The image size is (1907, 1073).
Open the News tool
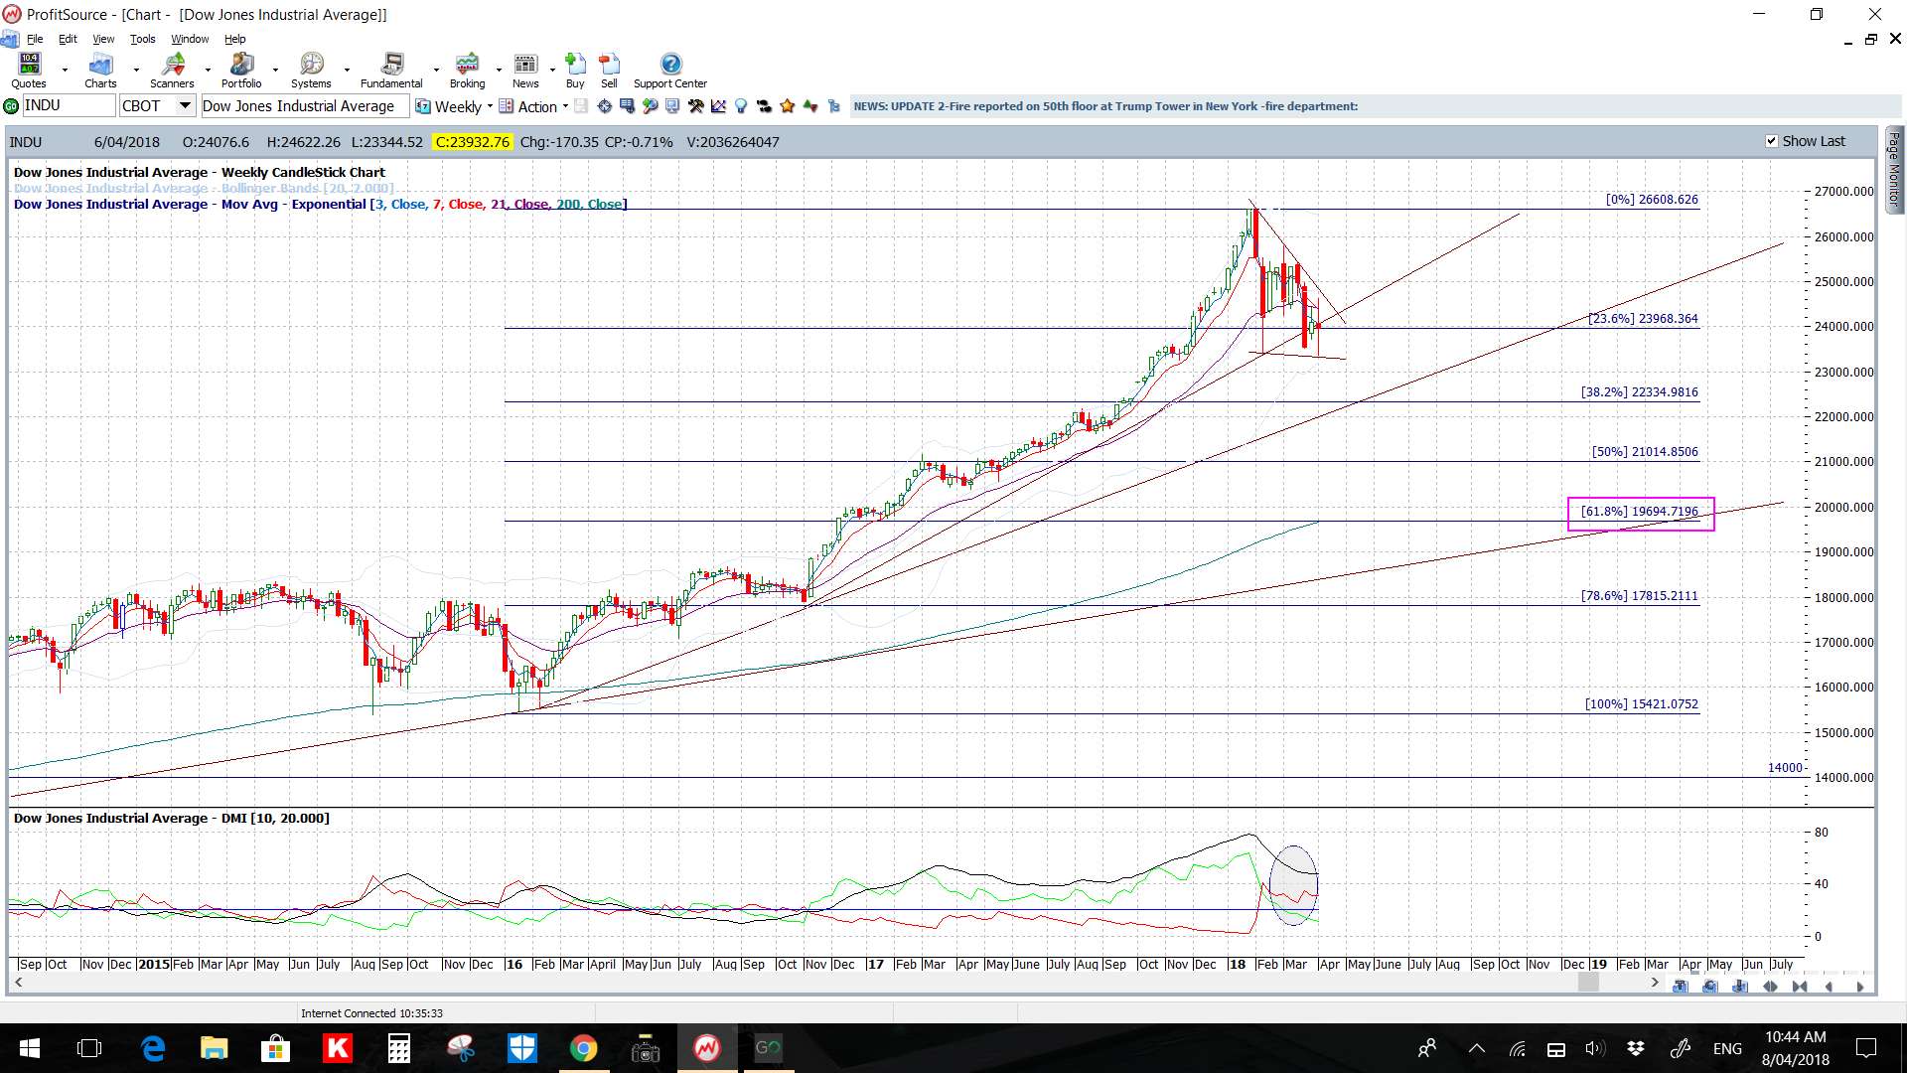tap(525, 70)
